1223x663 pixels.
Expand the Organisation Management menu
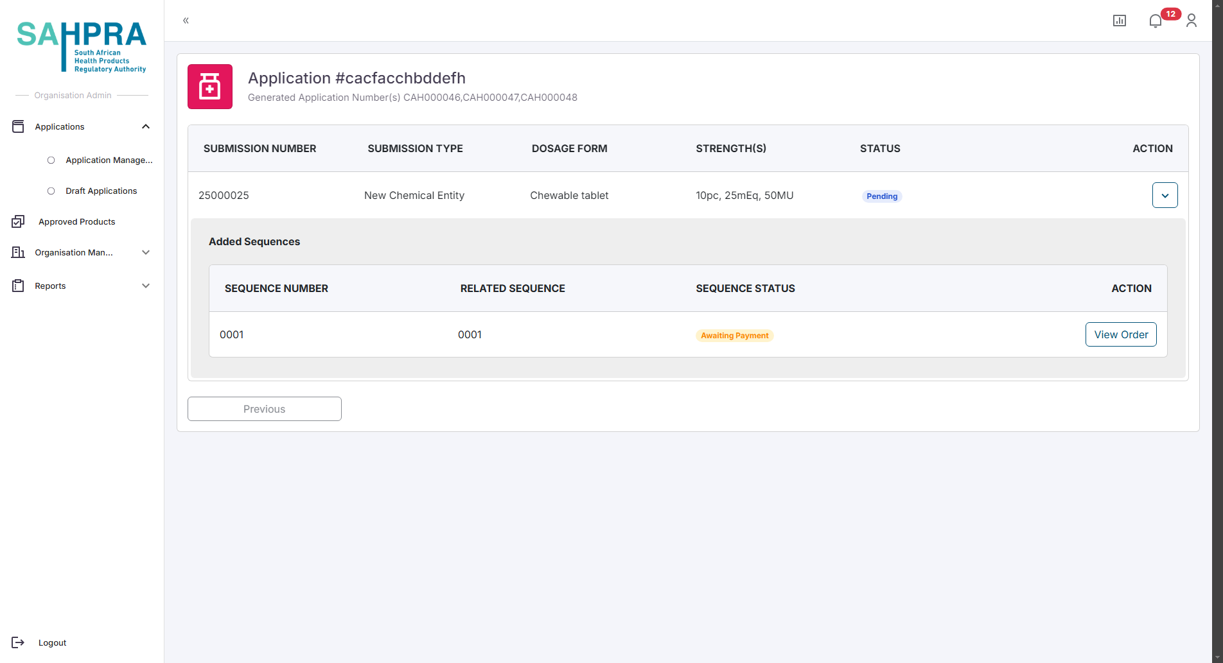(x=146, y=252)
